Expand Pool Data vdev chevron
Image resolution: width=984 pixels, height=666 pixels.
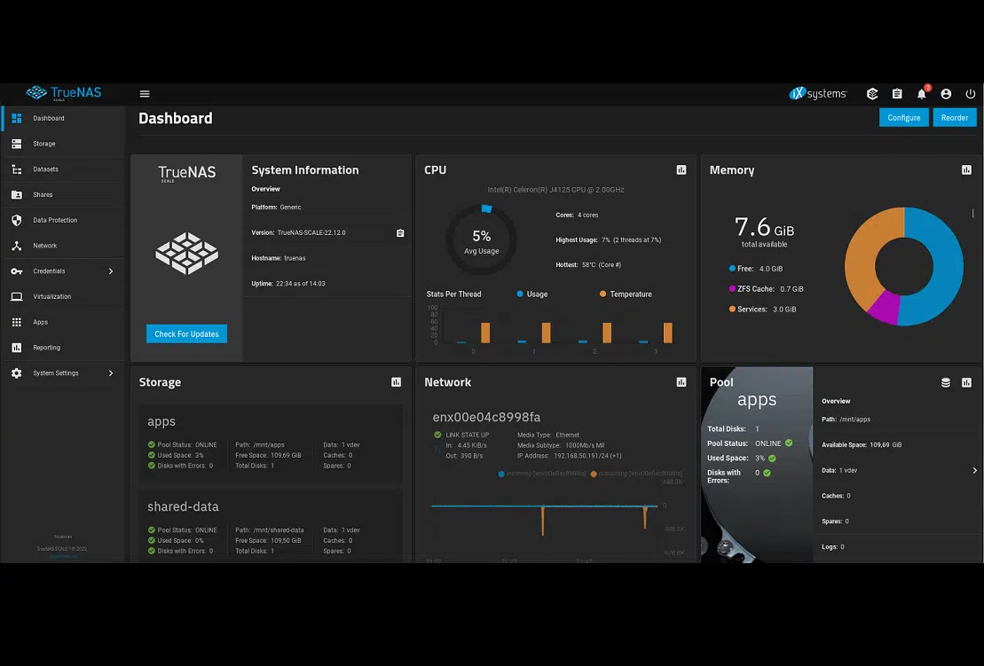[974, 470]
